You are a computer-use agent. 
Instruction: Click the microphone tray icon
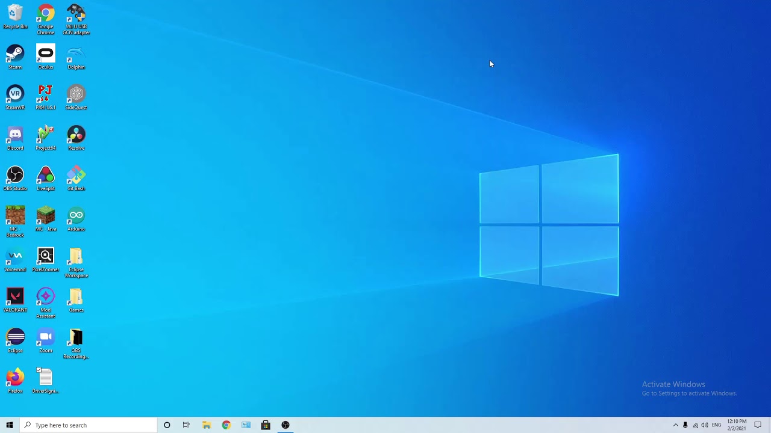(x=685, y=425)
